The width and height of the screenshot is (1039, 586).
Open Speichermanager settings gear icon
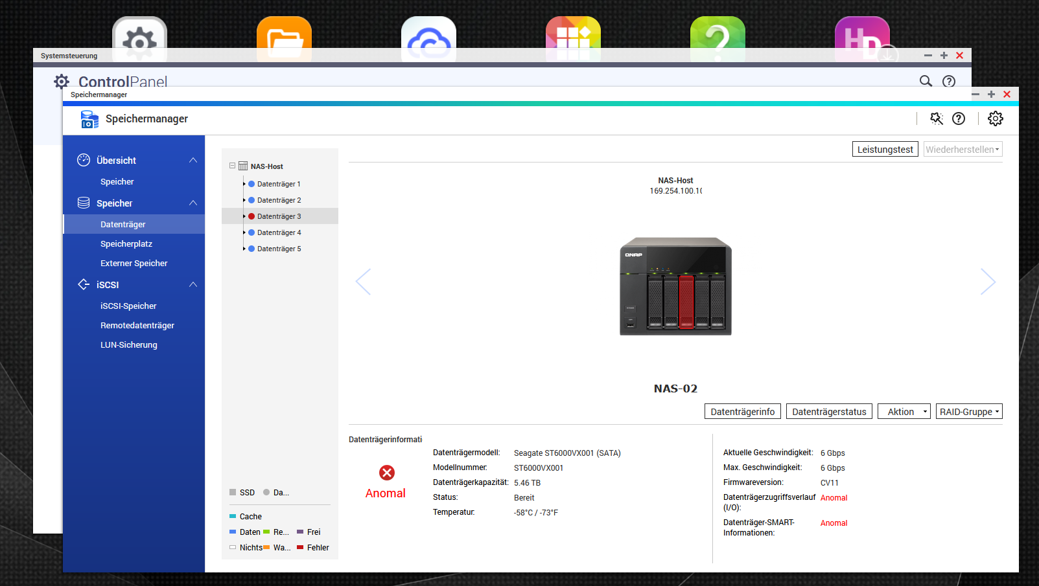996,118
